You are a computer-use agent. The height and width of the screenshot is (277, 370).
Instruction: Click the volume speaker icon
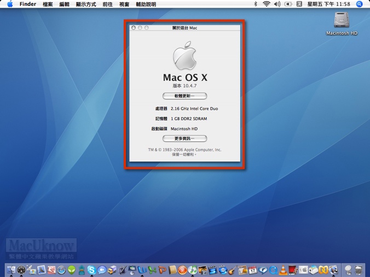click(x=277, y=4)
